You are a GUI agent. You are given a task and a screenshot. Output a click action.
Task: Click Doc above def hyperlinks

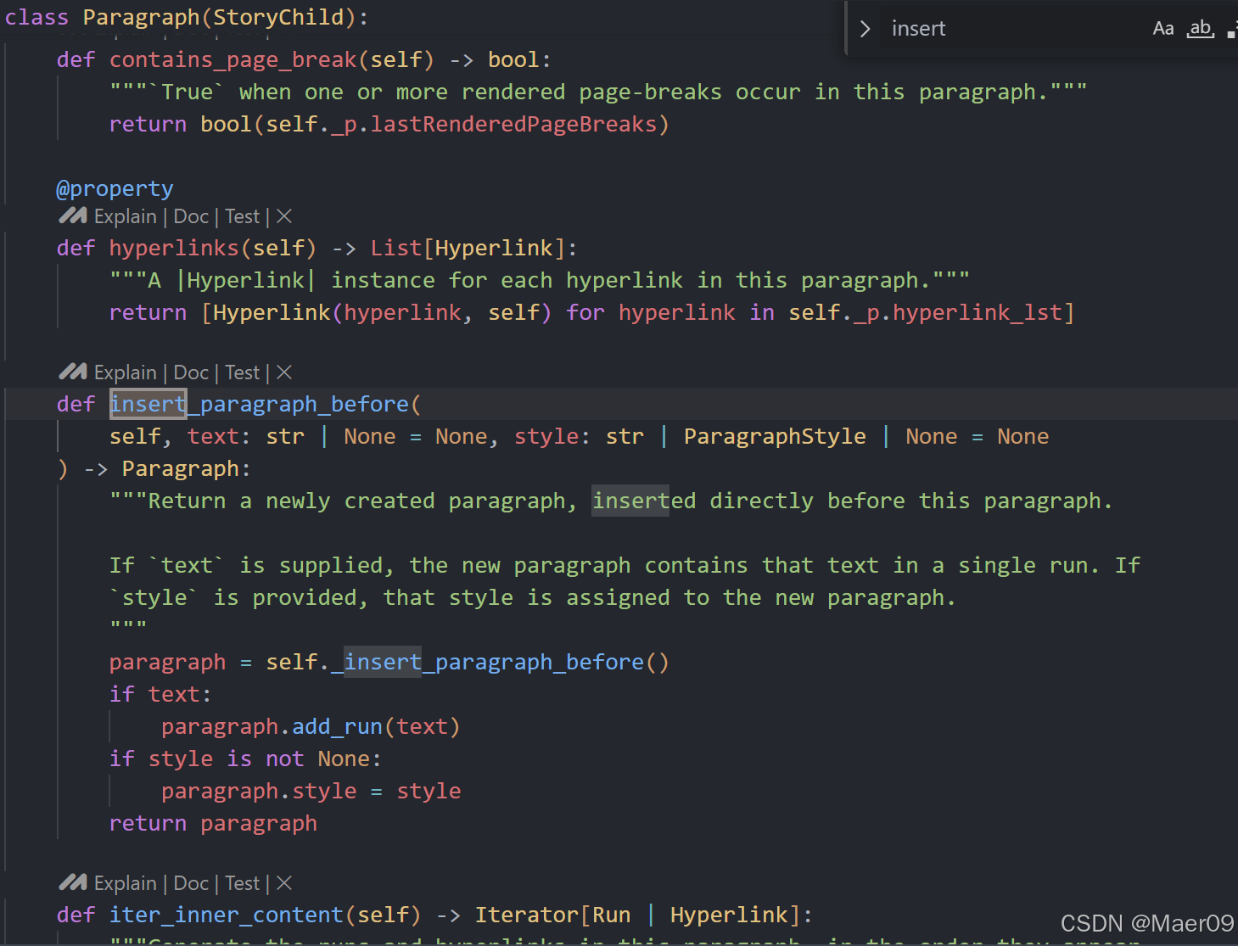191,217
